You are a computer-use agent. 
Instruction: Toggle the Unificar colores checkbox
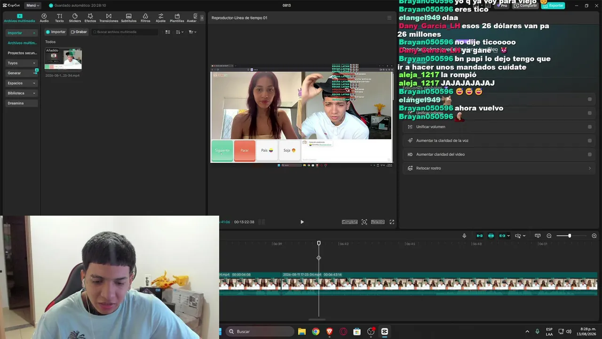click(590, 113)
